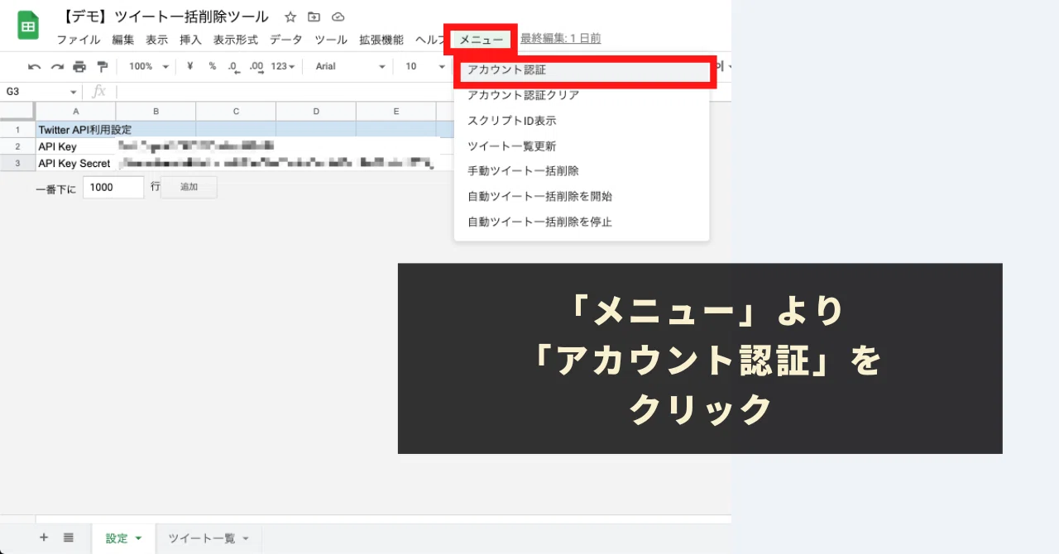The image size is (1059, 554).
Task: Click the blurred API Key value cell
Action: [x=195, y=146]
